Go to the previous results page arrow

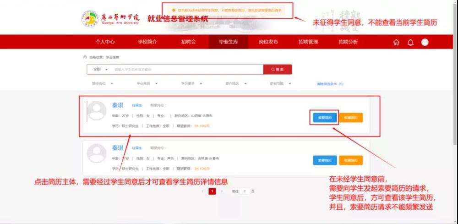pyautogui.click(x=202, y=191)
